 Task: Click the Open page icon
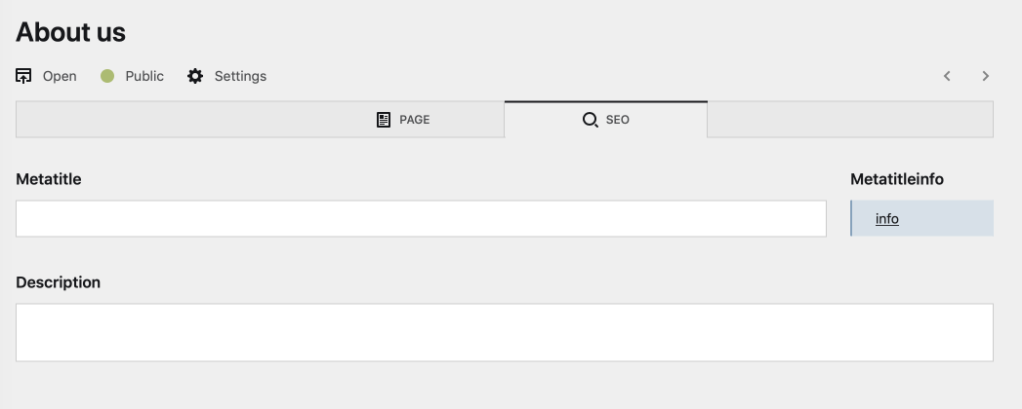point(24,76)
